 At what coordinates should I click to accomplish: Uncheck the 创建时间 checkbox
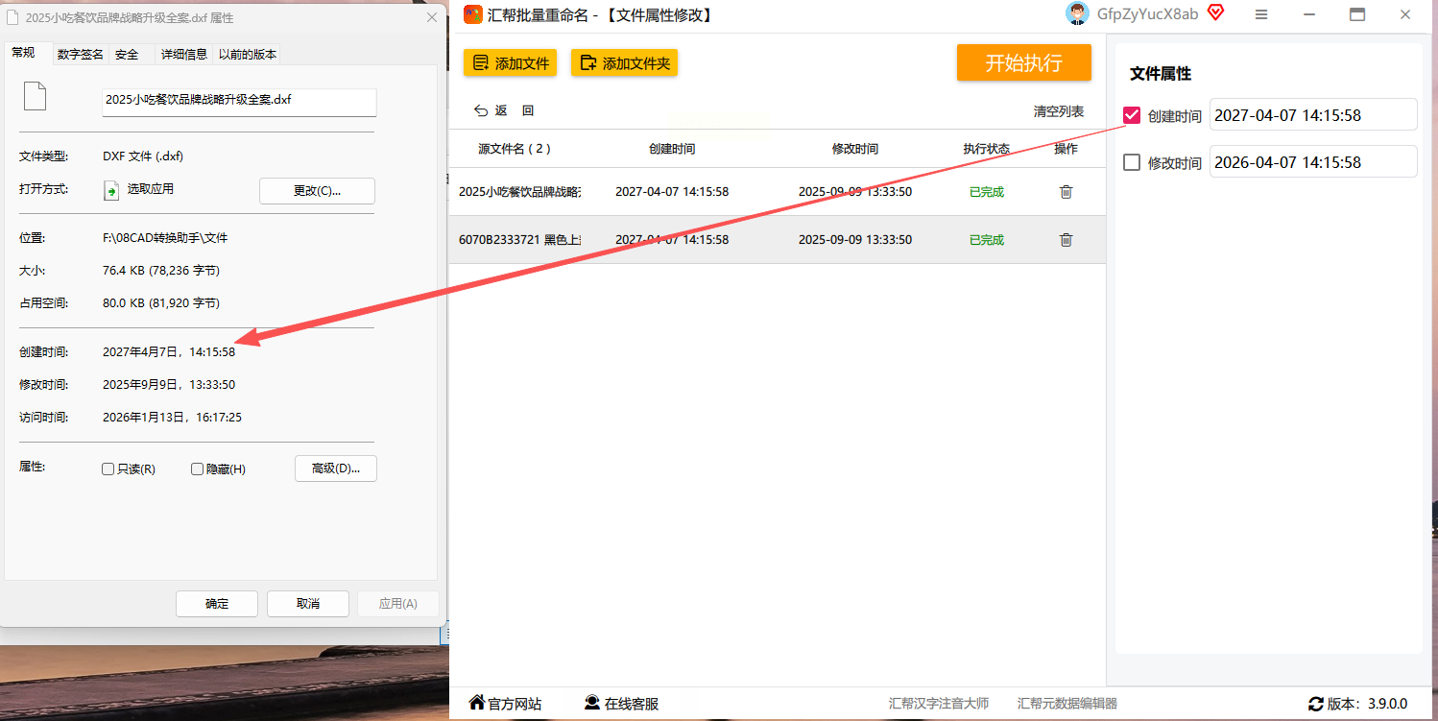point(1132,115)
